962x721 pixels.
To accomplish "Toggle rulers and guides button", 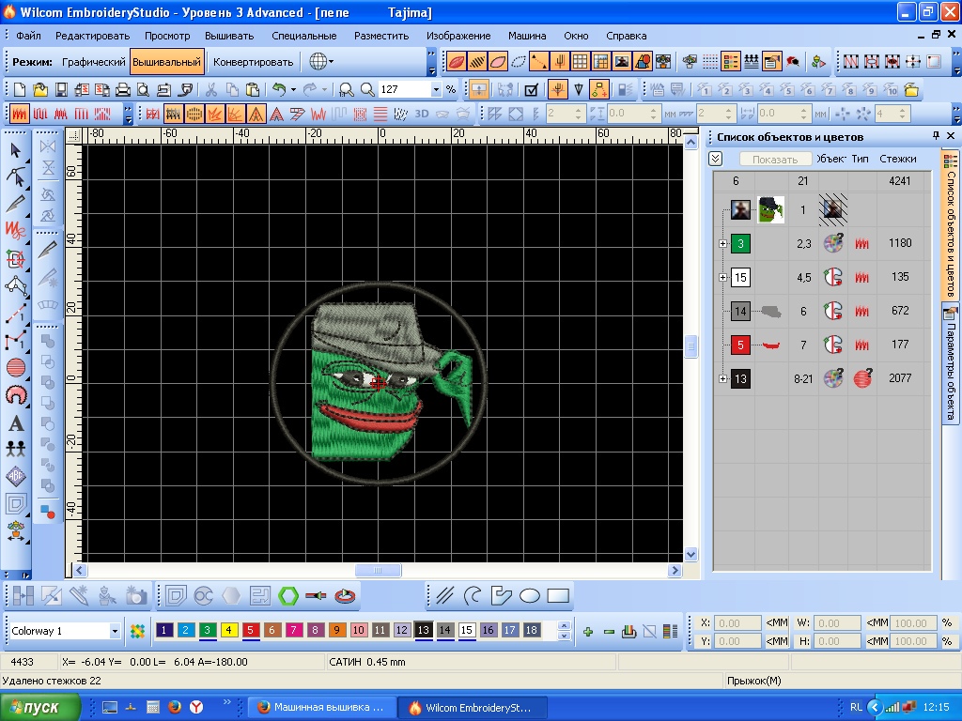I will click(600, 61).
